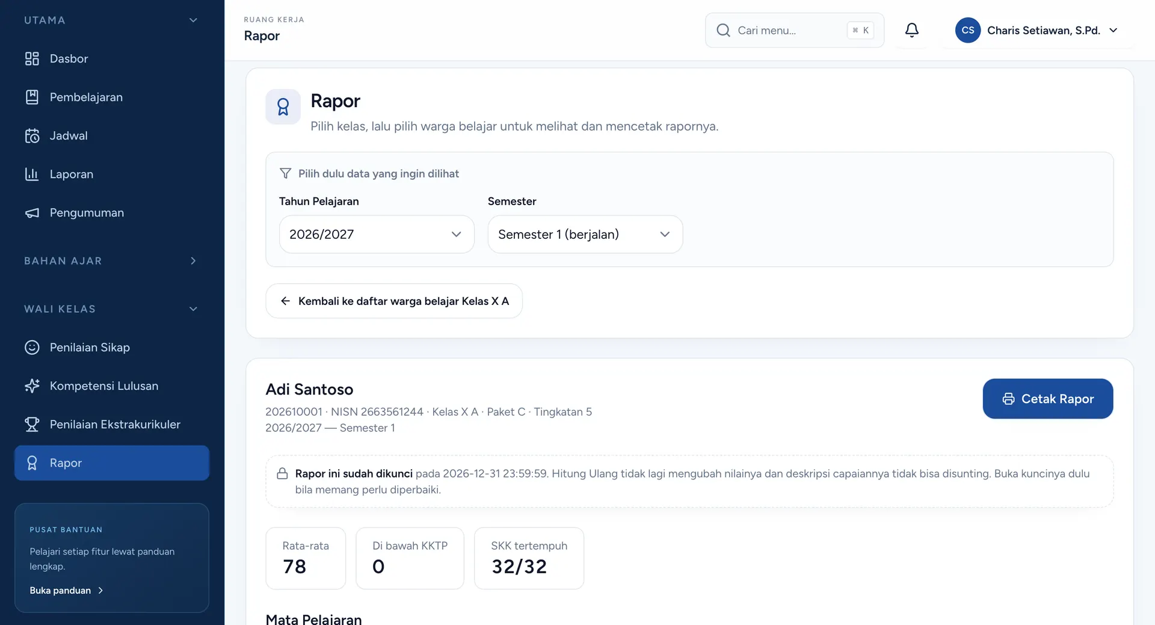Click the Pembelajaran book icon

32,97
